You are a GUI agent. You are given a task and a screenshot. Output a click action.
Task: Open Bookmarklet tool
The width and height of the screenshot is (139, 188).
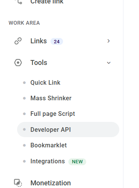[49, 145]
